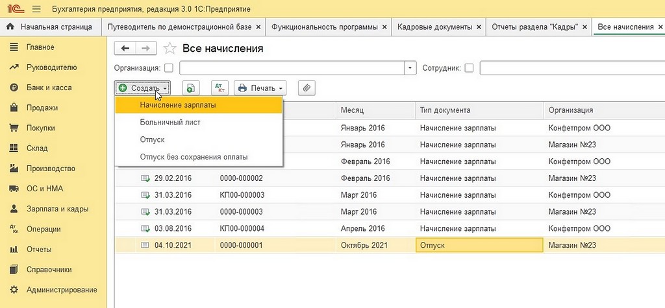Click the copy document icon in the toolbar

tap(192, 88)
